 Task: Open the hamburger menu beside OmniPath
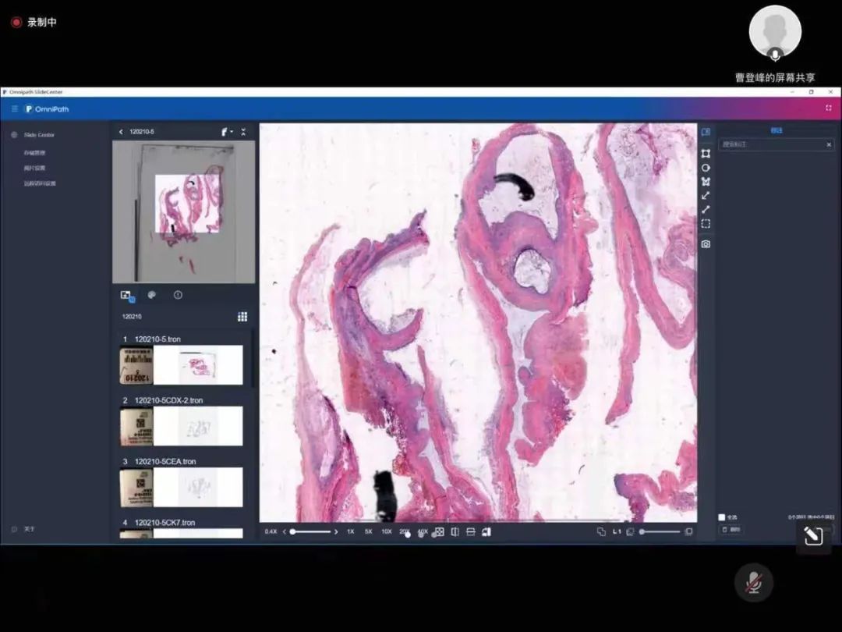(14, 108)
